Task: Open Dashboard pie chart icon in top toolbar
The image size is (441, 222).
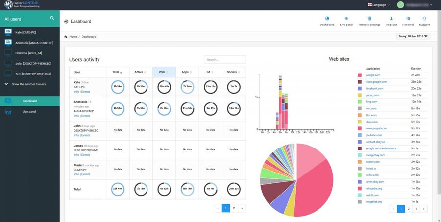Action: pyautogui.click(x=327, y=18)
